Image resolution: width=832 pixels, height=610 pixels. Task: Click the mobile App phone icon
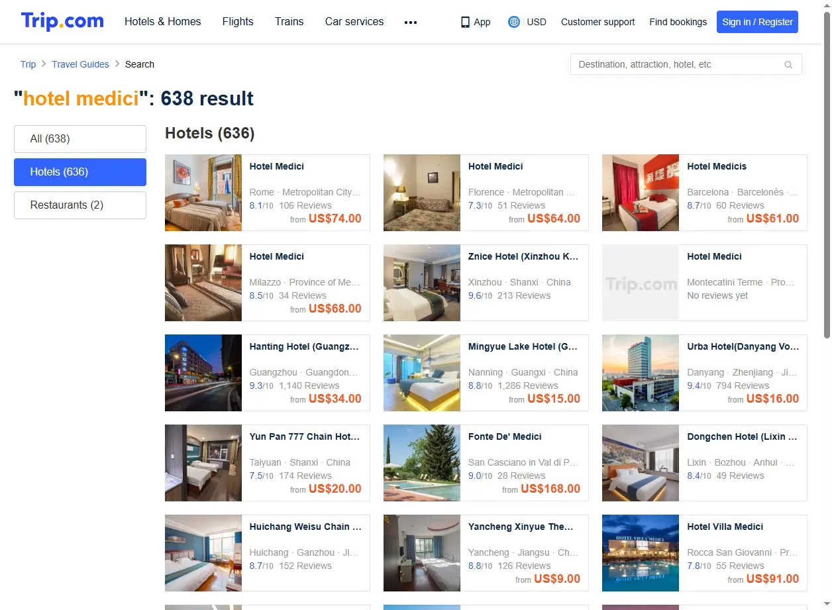click(465, 22)
